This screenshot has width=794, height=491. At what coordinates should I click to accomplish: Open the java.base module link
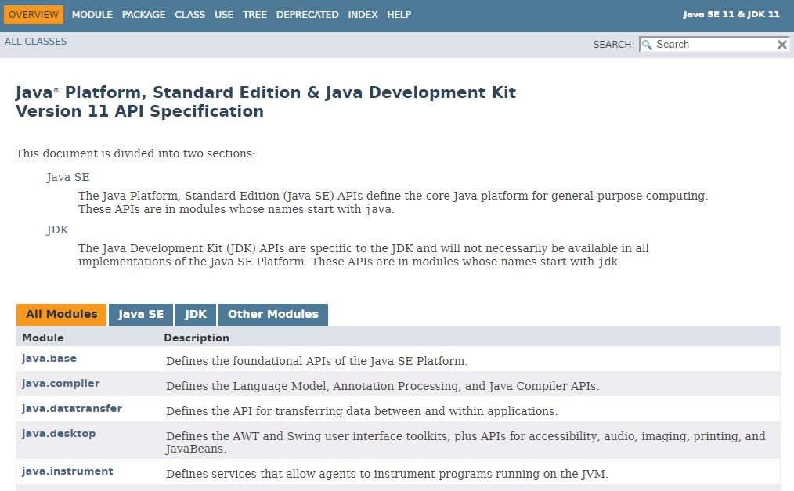(49, 359)
